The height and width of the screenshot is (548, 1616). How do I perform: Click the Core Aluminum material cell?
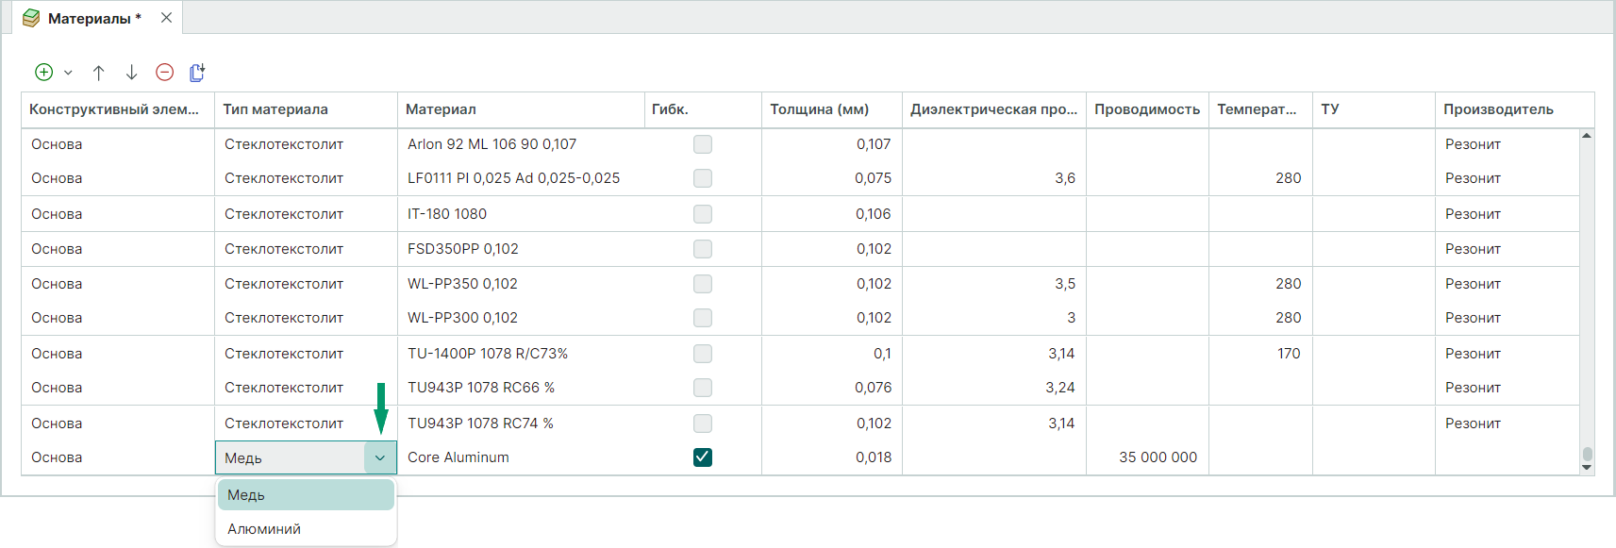point(458,457)
